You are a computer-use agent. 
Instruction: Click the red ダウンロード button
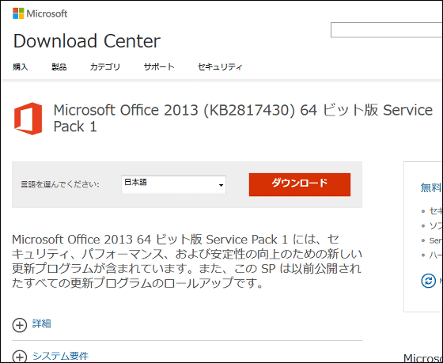pos(300,184)
